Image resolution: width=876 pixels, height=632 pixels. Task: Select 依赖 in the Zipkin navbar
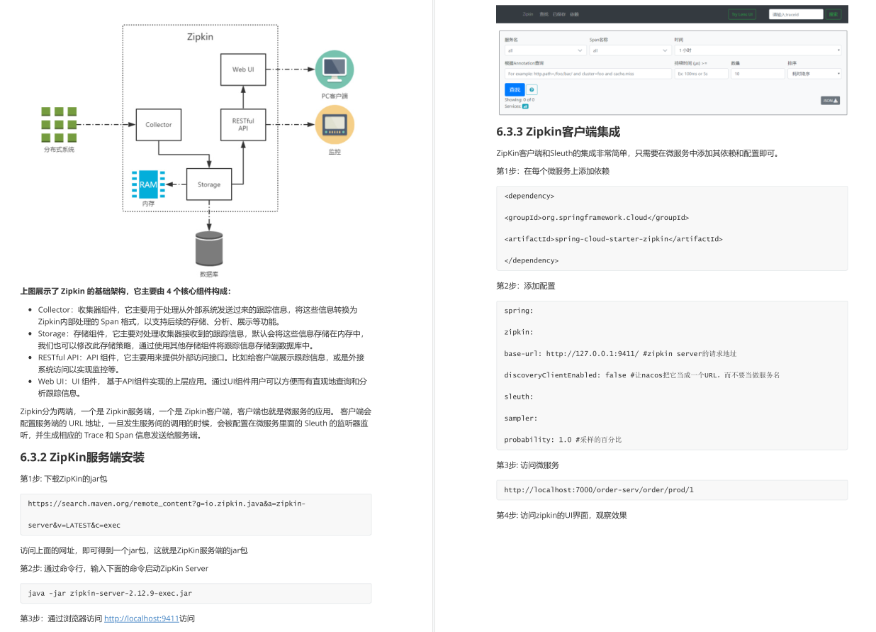(574, 14)
